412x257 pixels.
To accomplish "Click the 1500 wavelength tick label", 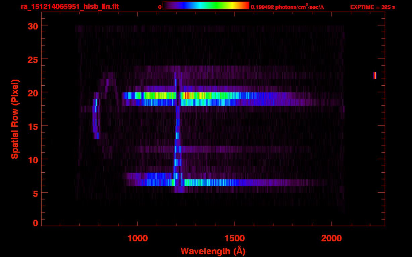I will [x=235, y=238].
